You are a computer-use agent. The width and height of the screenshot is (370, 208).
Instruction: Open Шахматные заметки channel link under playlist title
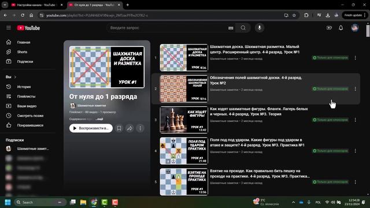91,106
